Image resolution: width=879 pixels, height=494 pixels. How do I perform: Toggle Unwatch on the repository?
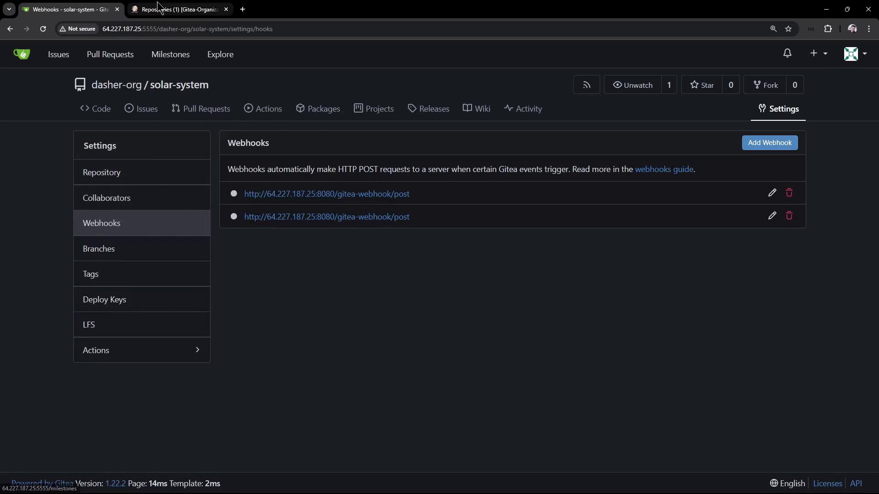point(633,85)
